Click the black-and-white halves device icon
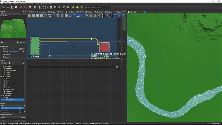 pyautogui.click(x=103, y=15)
